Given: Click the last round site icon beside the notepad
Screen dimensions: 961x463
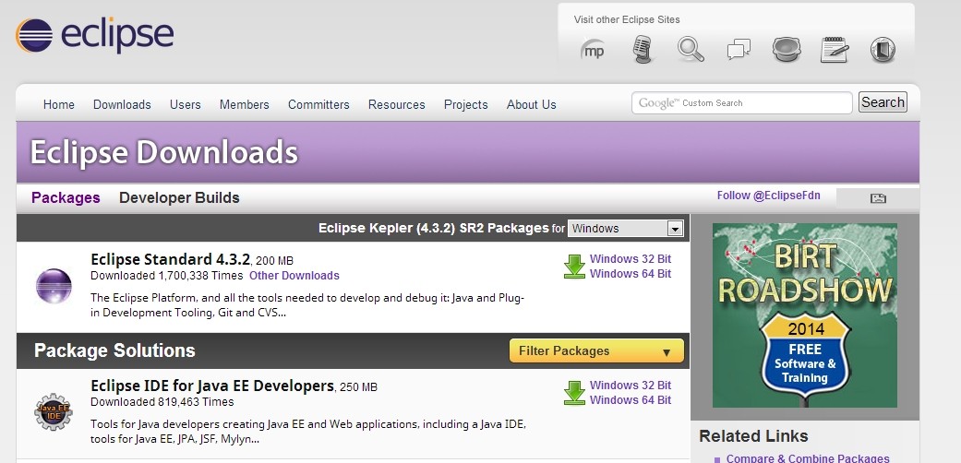Looking at the screenshot, I should click(883, 50).
